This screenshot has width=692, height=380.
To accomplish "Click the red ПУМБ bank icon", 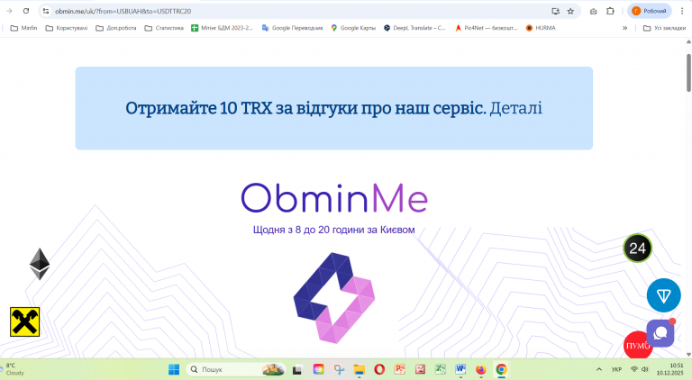I will pyautogui.click(x=635, y=346).
